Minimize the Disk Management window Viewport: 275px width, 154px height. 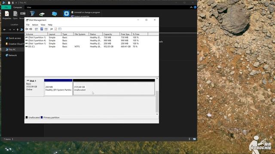pos(138,20)
